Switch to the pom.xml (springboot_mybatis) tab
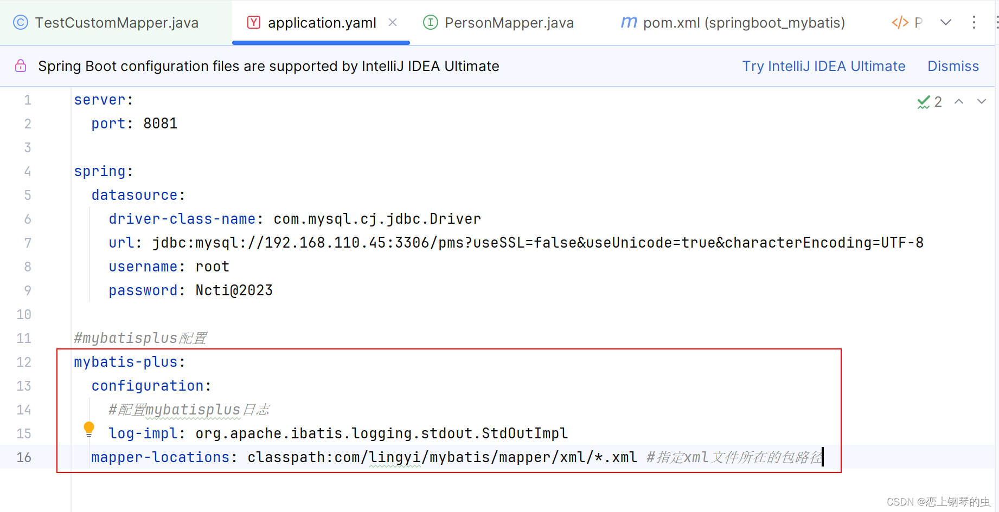The height and width of the screenshot is (512, 999). [743, 22]
